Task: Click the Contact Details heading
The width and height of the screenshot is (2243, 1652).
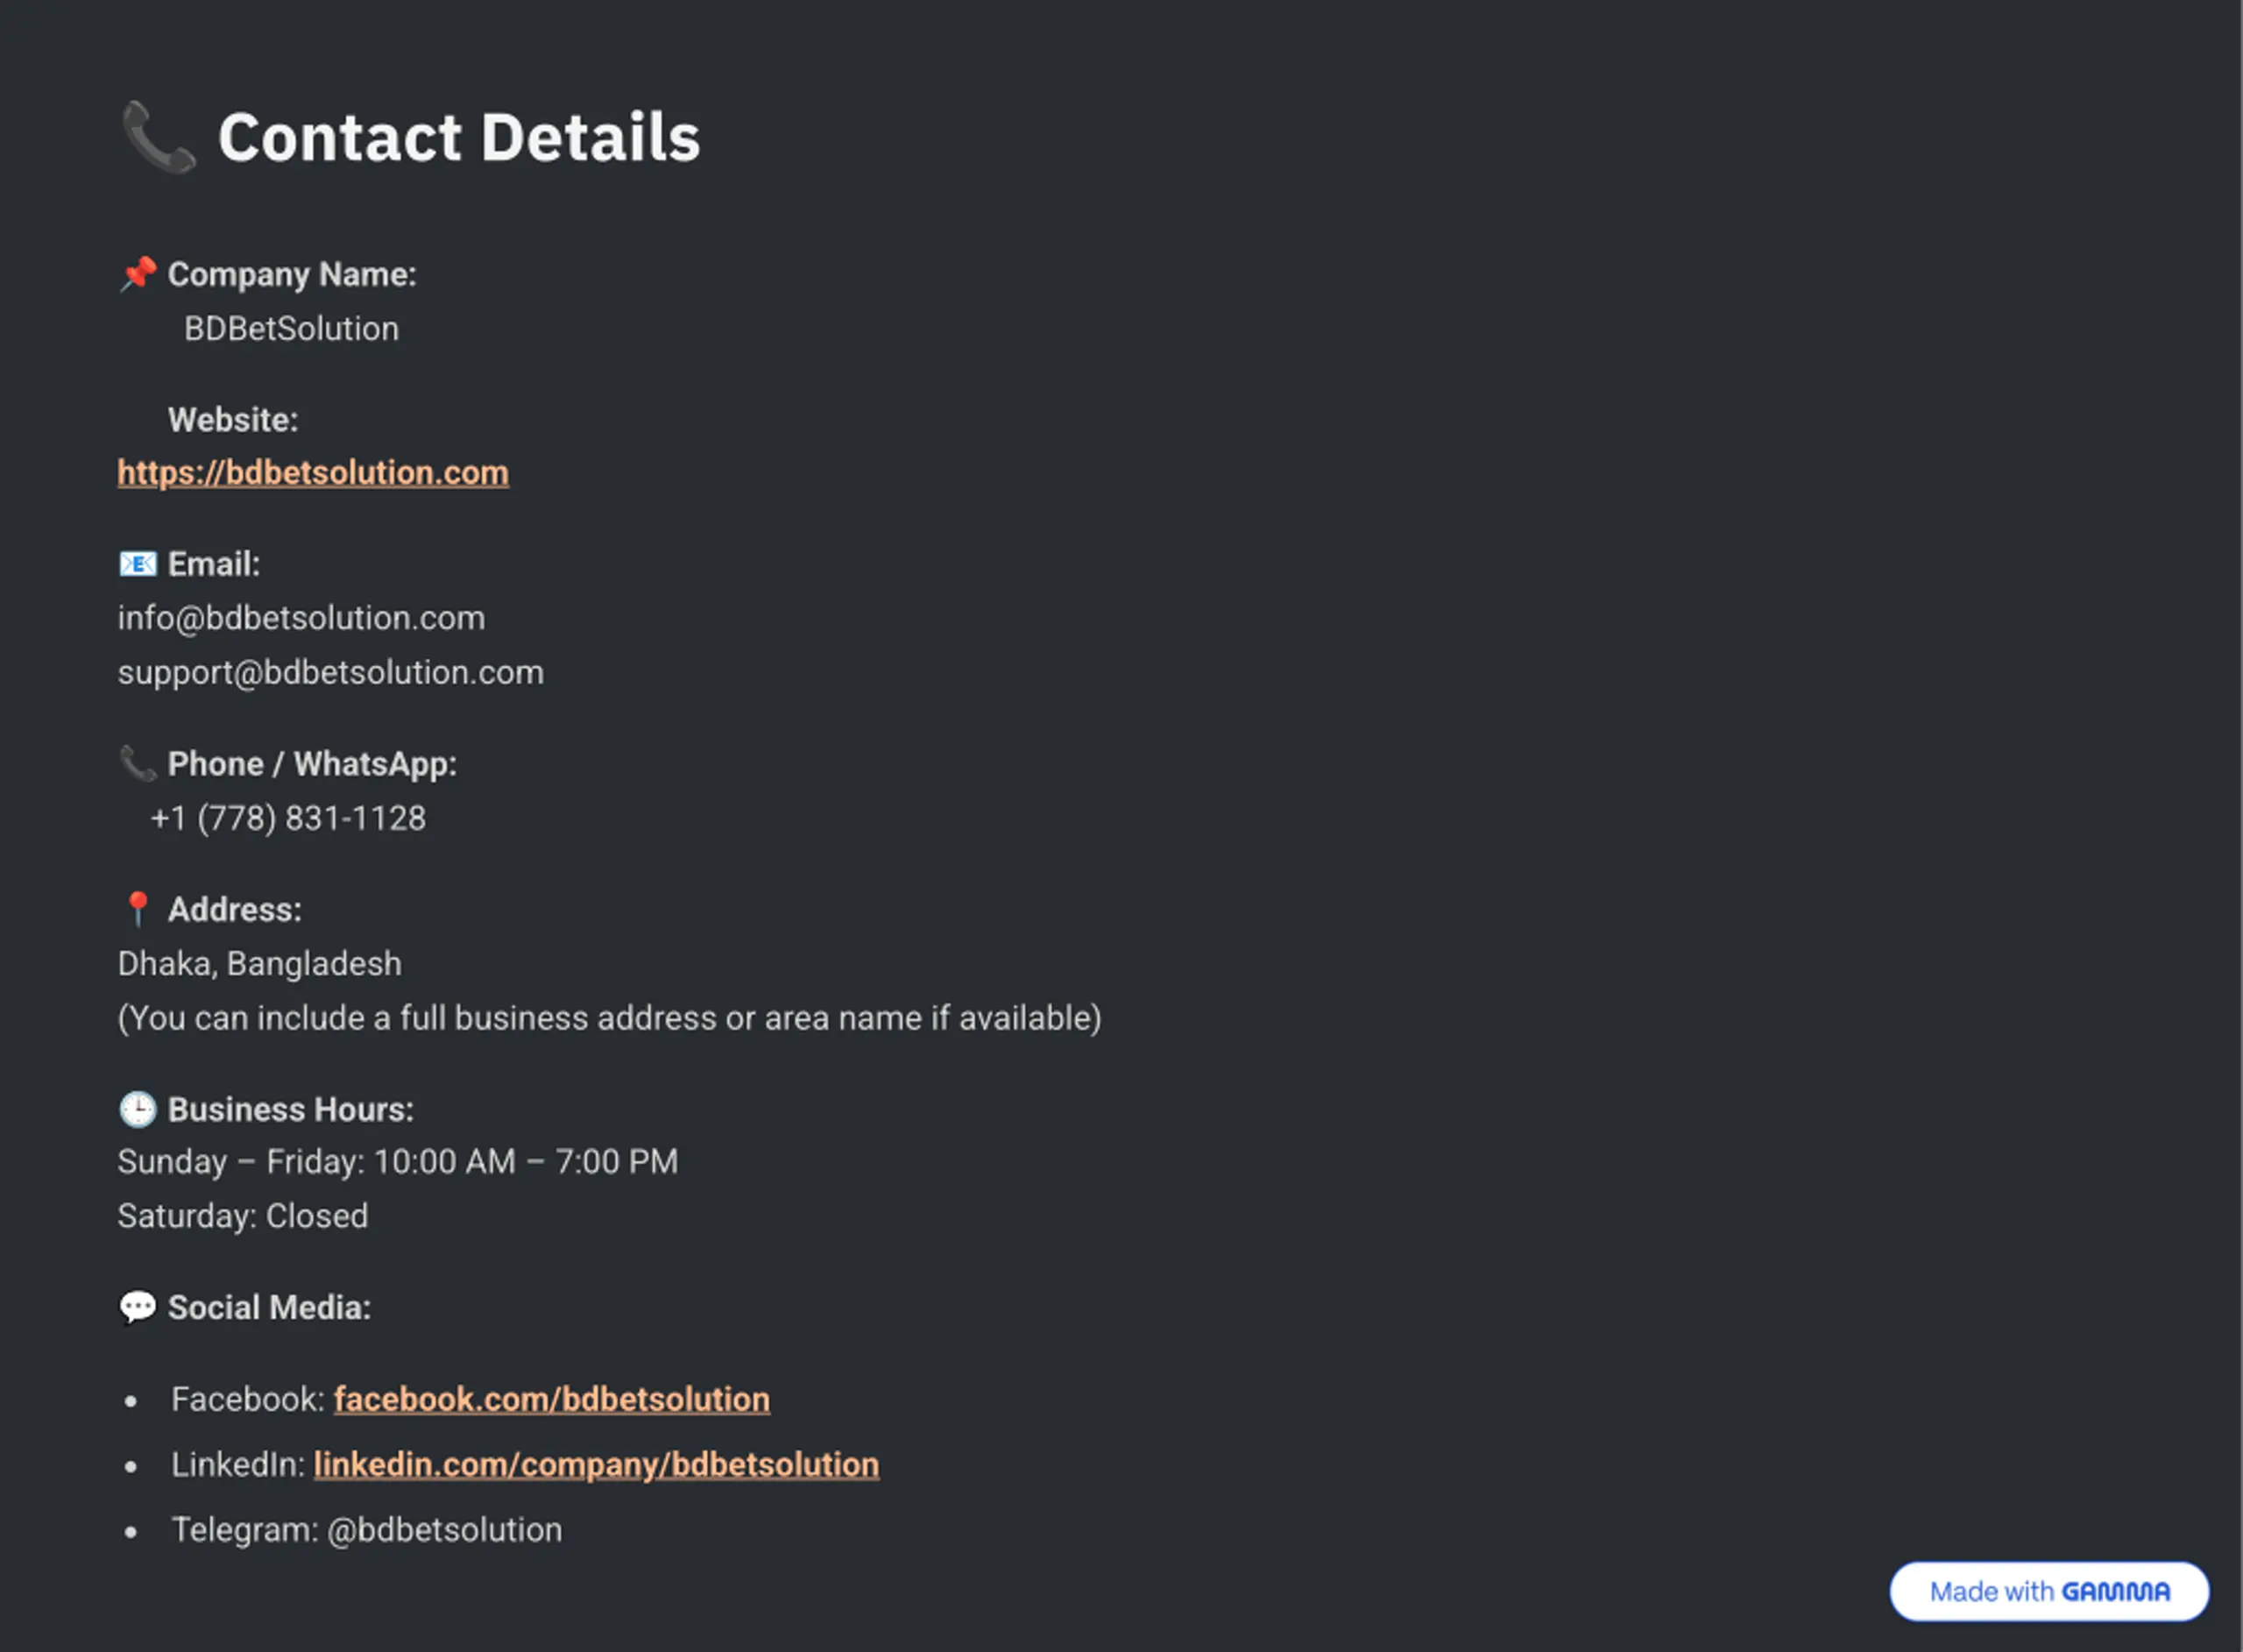Action: 459,137
